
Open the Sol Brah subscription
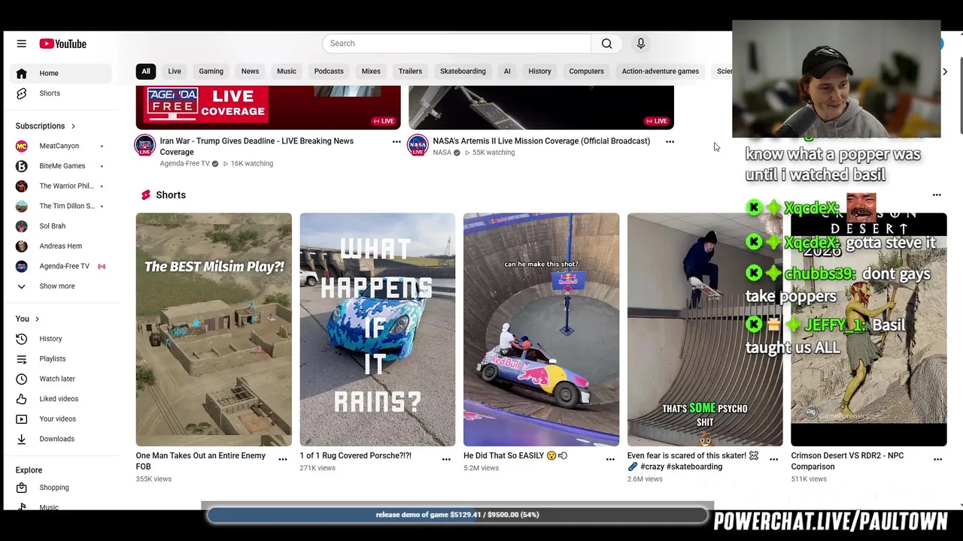click(62, 226)
